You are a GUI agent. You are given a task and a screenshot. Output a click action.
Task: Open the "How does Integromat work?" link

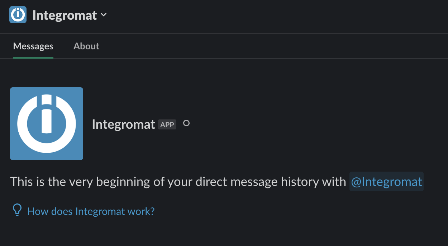(91, 211)
